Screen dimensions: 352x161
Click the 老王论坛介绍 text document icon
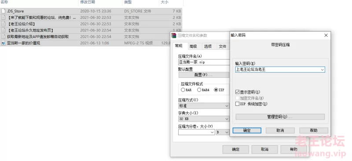(x=3, y=24)
